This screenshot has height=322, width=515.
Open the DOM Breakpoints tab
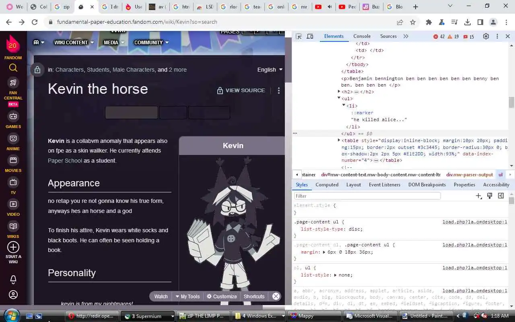pyautogui.click(x=427, y=185)
